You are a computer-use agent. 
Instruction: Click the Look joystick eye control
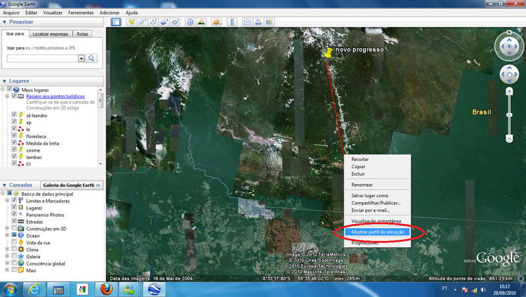[x=509, y=46]
